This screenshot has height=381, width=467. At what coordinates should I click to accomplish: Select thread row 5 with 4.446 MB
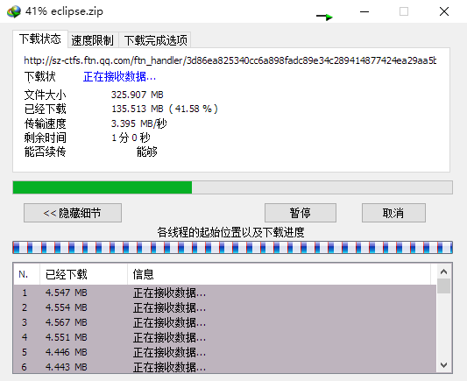point(225,352)
